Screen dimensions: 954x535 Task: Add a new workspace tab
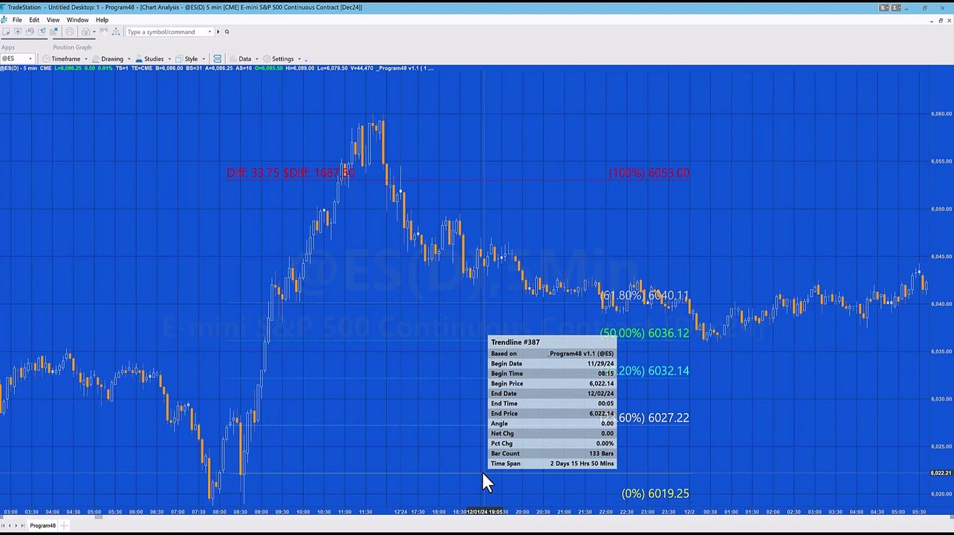click(65, 526)
